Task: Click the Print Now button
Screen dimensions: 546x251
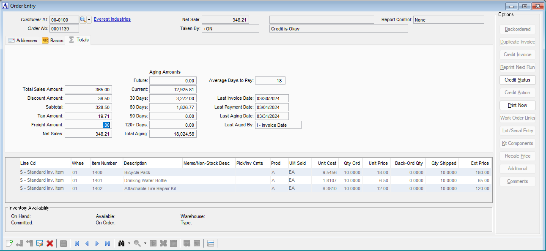Action: click(x=517, y=105)
